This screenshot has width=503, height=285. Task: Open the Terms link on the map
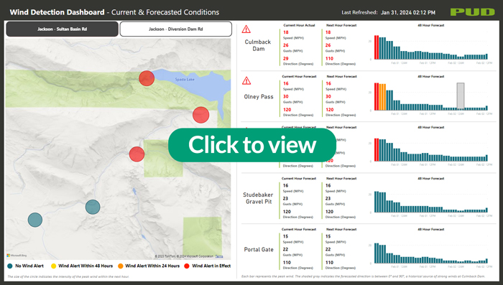coord(218,256)
